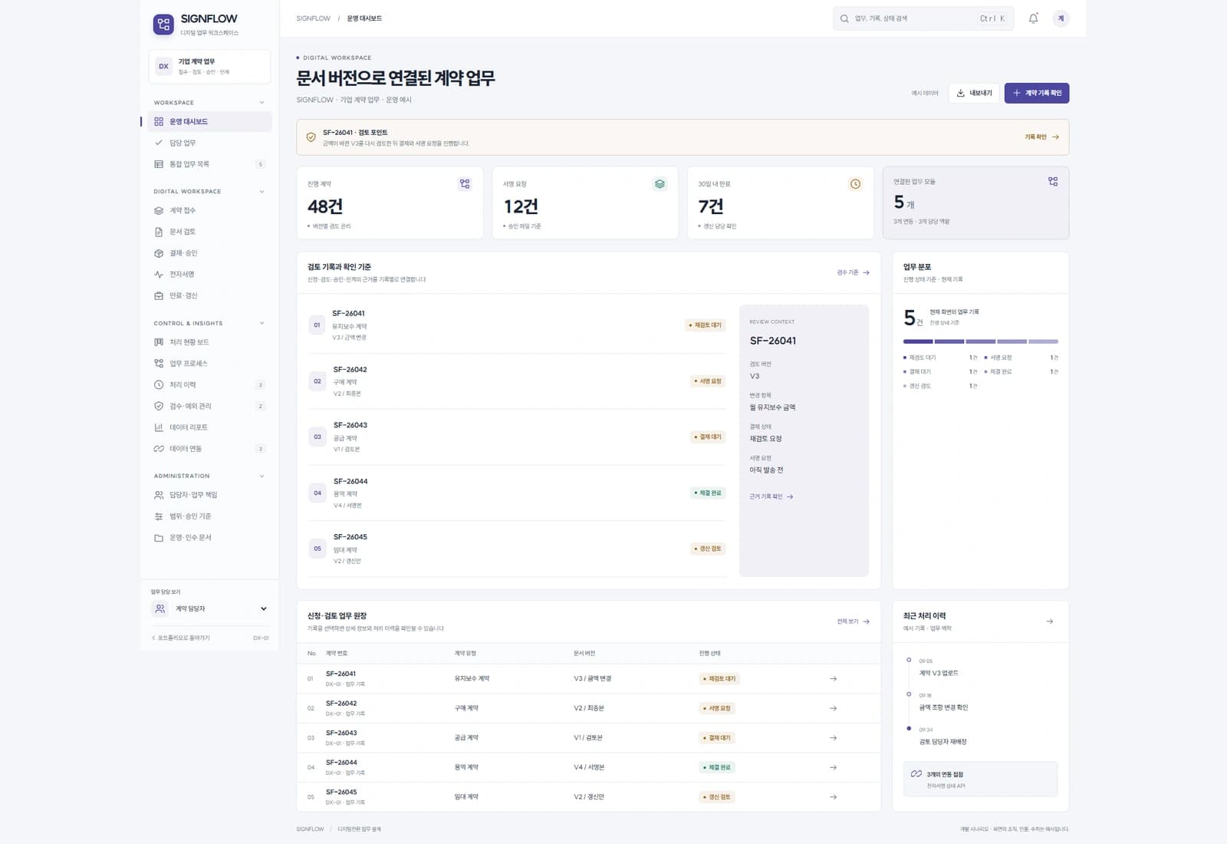Click the link icon in 3개의 연동 점검 box

coord(916,774)
